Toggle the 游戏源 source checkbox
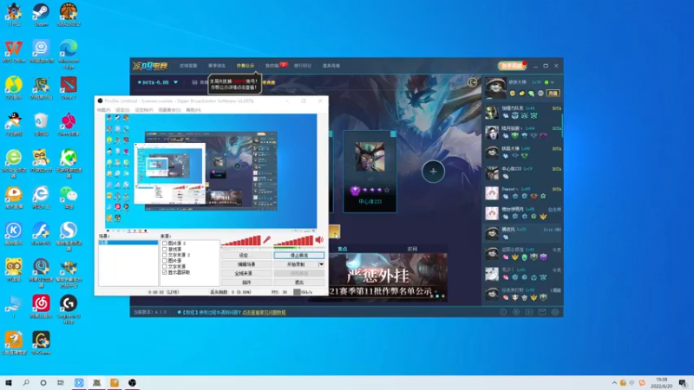The height and width of the screenshot is (390, 694). 165,249
